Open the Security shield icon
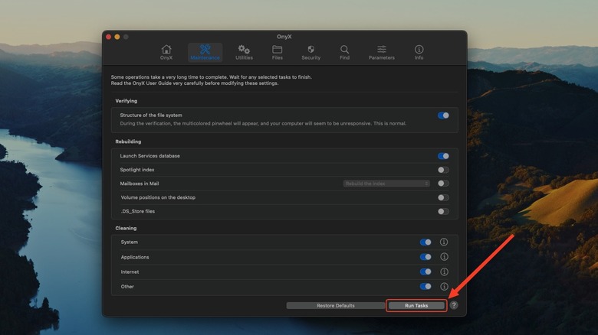 pos(310,52)
